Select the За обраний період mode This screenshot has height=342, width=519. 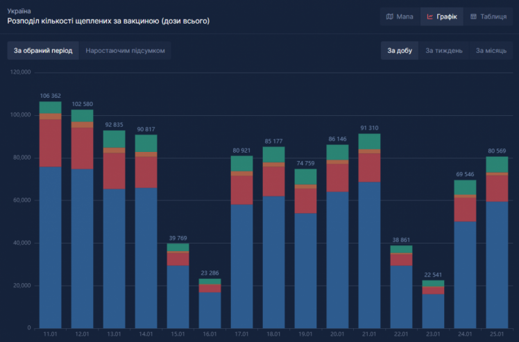pos(43,51)
